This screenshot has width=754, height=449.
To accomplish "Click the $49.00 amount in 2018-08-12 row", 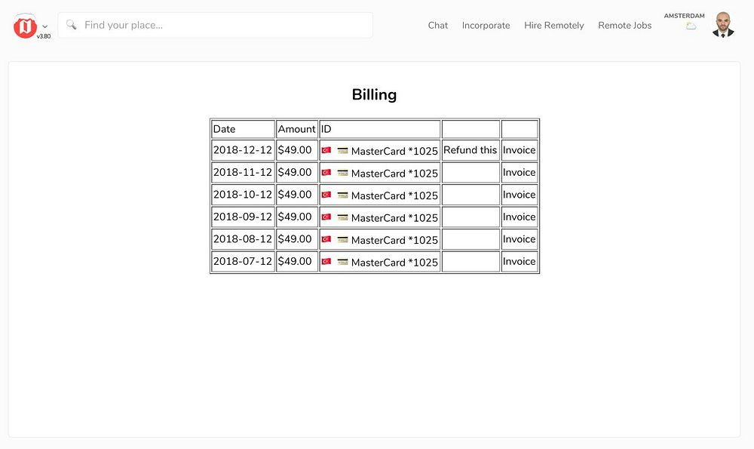I will 295,238.
